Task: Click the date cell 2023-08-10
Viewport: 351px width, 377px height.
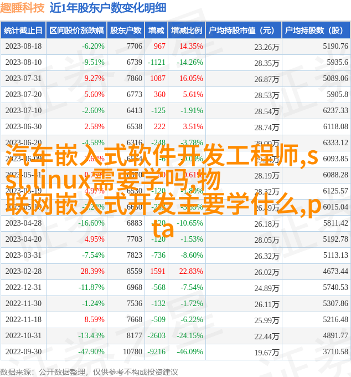Action: (23, 62)
